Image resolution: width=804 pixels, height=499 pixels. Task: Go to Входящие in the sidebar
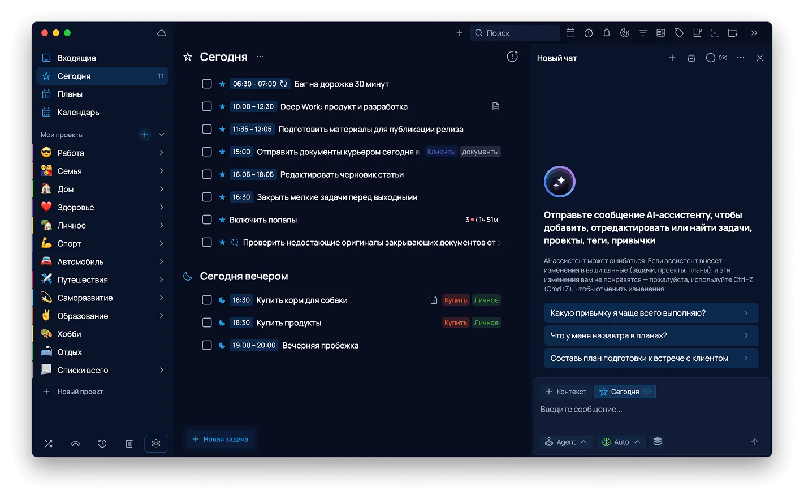[102, 58]
